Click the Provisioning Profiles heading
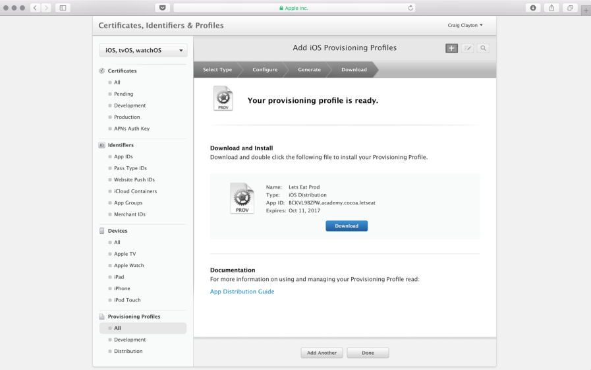The image size is (591, 370). (134, 317)
